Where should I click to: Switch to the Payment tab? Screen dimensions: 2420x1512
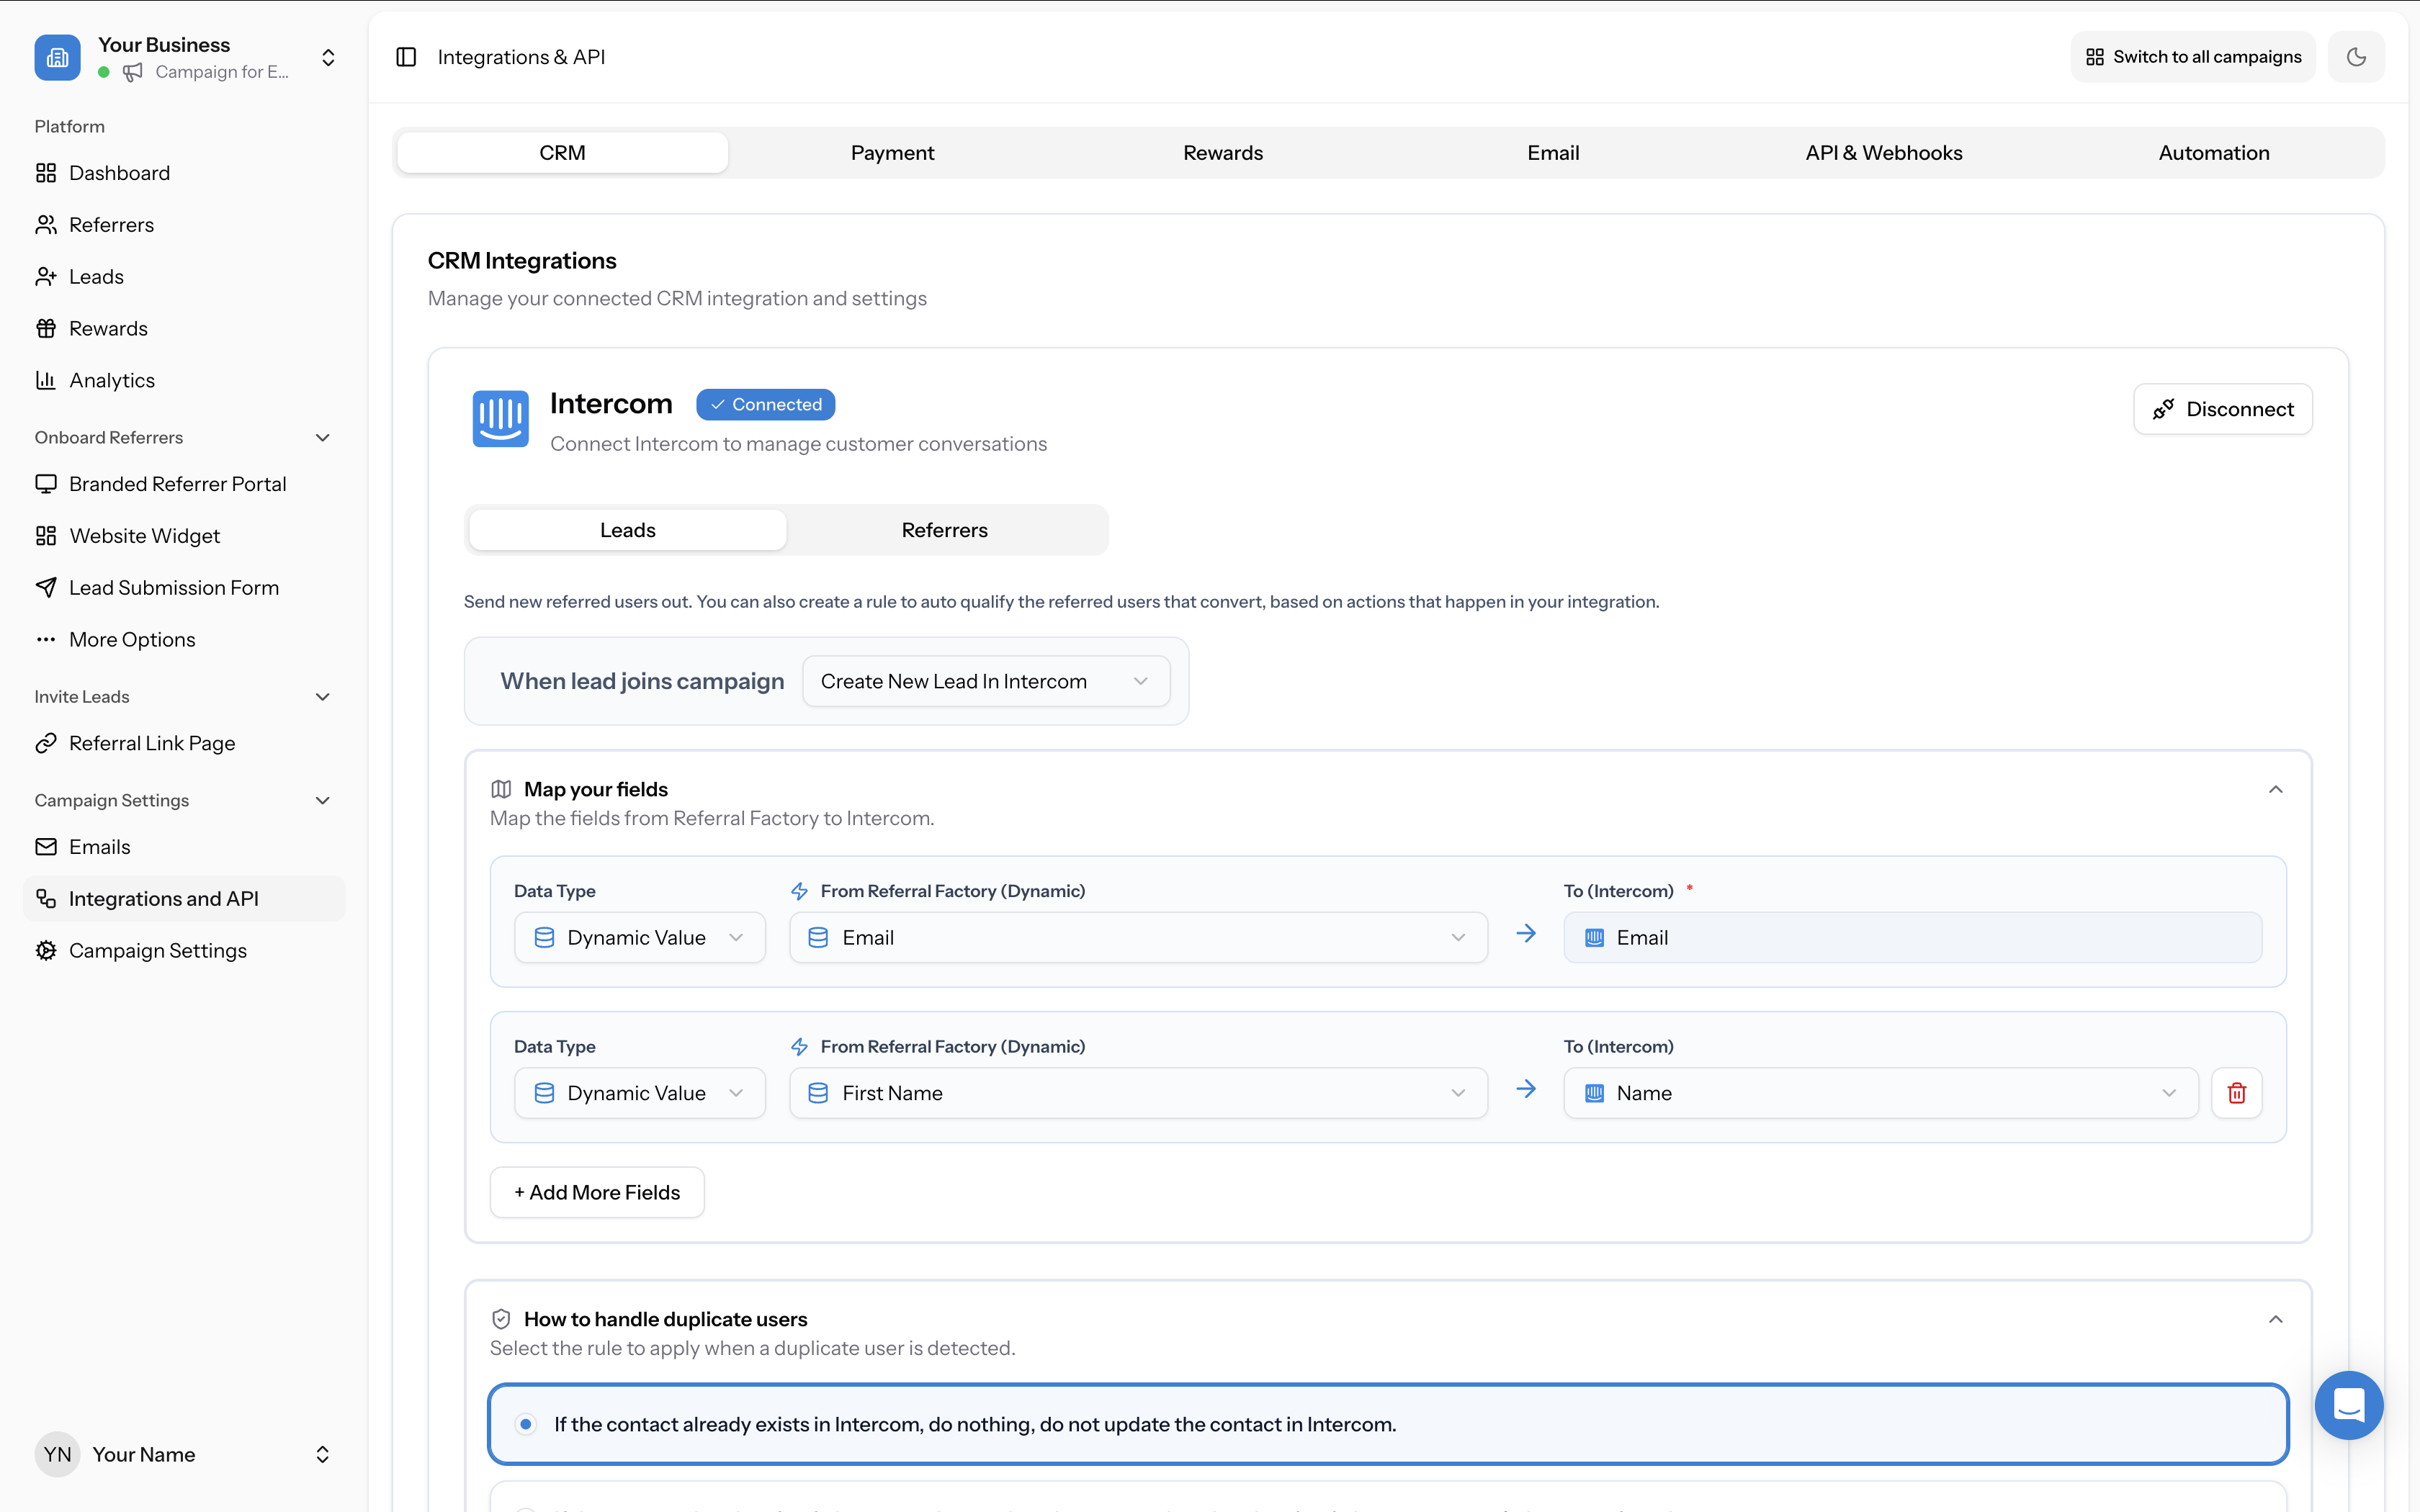(x=892, y=152)
